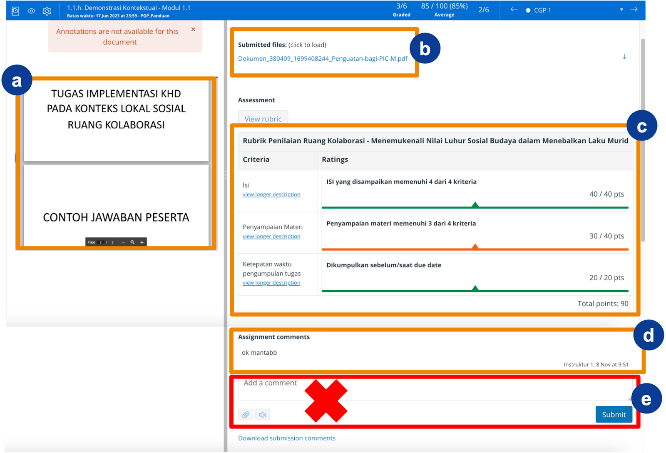Download the submission file arrow icon
666x453 pixels.
pyautogui.click(x=624, y=57)
